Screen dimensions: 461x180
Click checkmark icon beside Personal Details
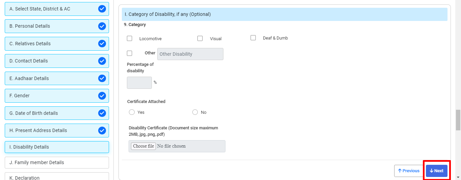tap(102, 26)
